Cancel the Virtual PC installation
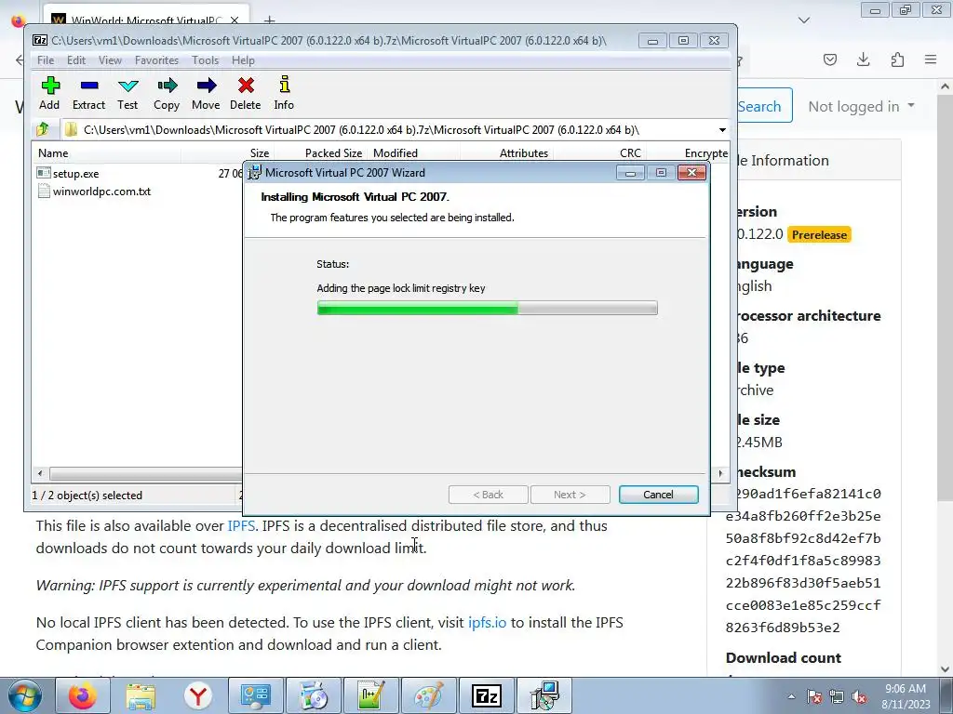The width and height of the screenshot is (953, 714). pos(658,495)
